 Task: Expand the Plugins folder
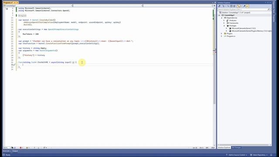coord(222,34)
